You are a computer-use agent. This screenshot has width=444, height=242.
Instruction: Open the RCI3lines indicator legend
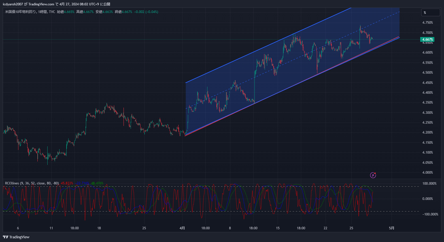coord(32,183)
